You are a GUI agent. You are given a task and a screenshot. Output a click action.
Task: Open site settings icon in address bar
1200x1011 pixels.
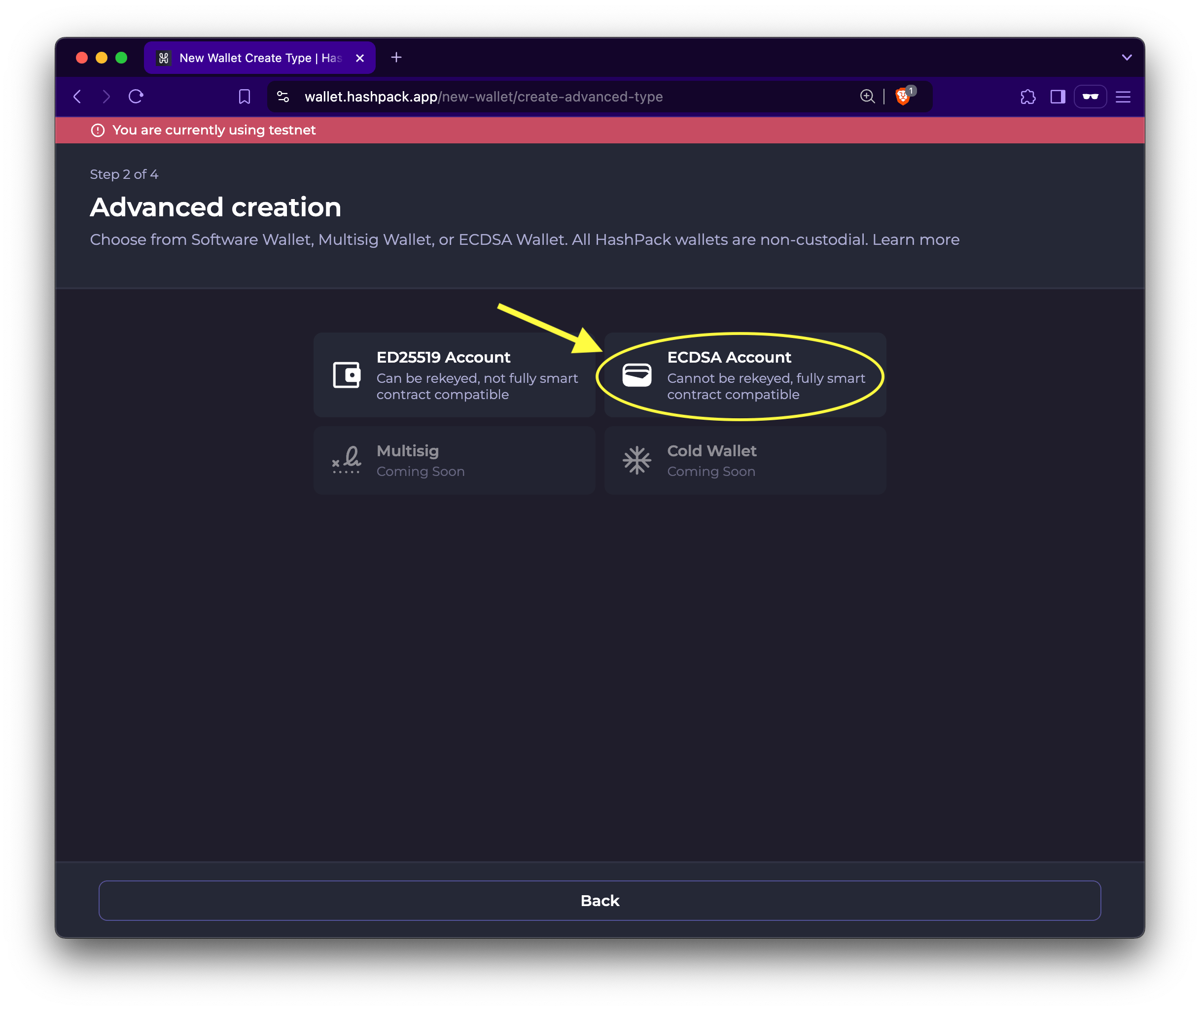click(283, 97)
